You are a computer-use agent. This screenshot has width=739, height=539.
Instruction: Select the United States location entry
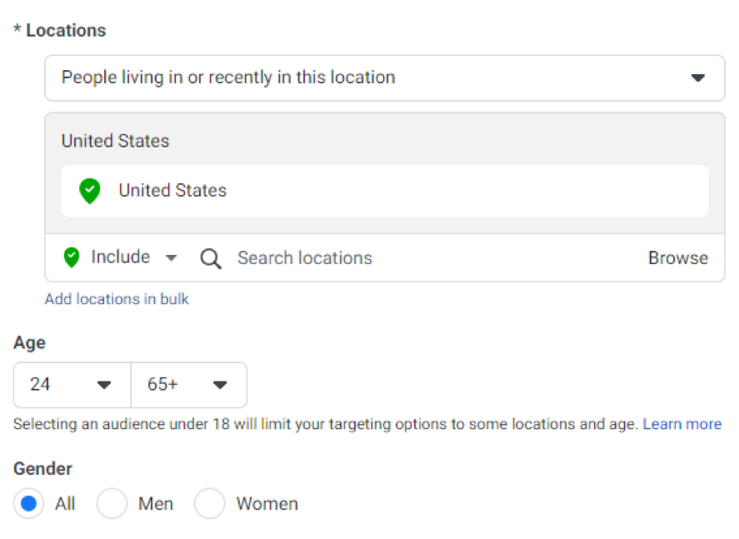172,191
